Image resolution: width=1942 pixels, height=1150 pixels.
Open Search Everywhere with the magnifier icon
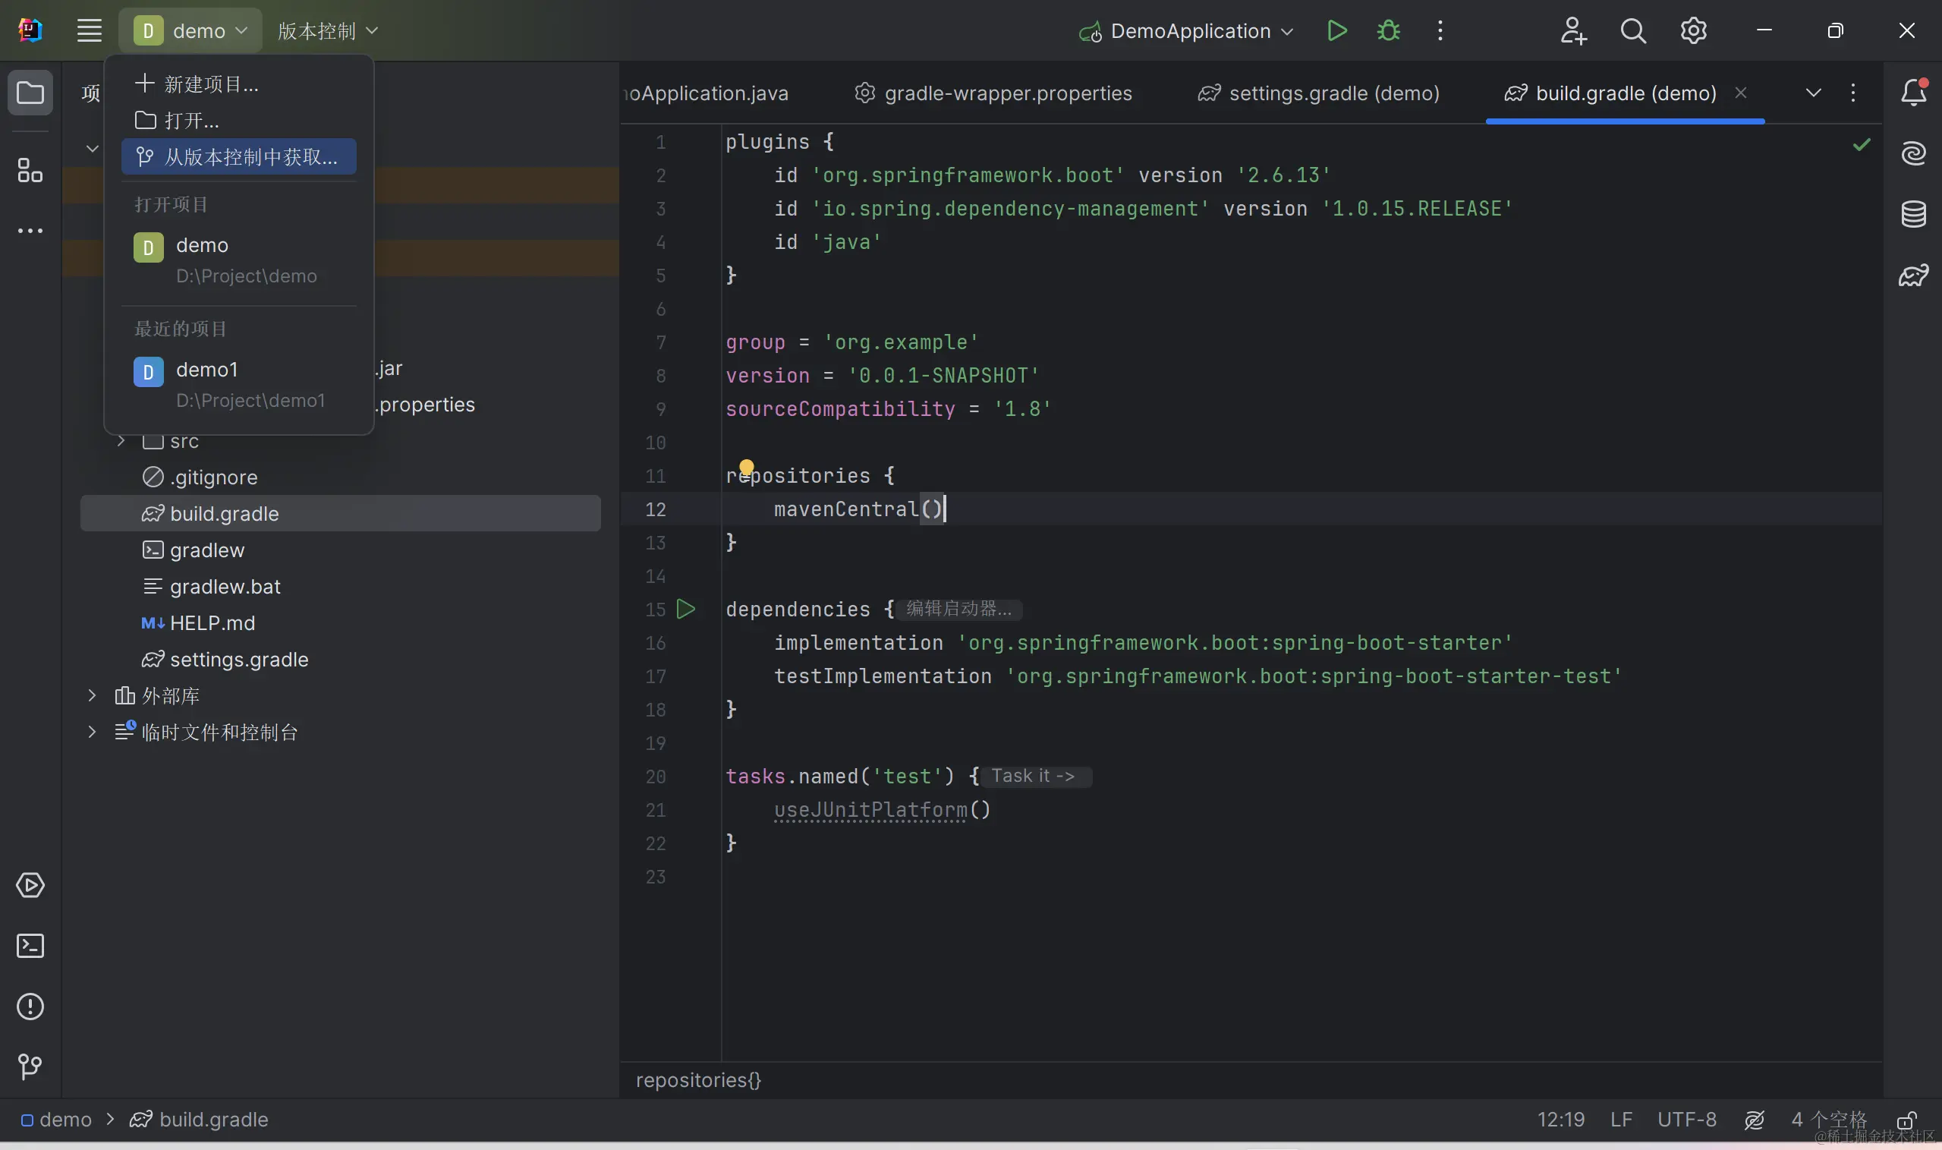tap(1633, 30)
